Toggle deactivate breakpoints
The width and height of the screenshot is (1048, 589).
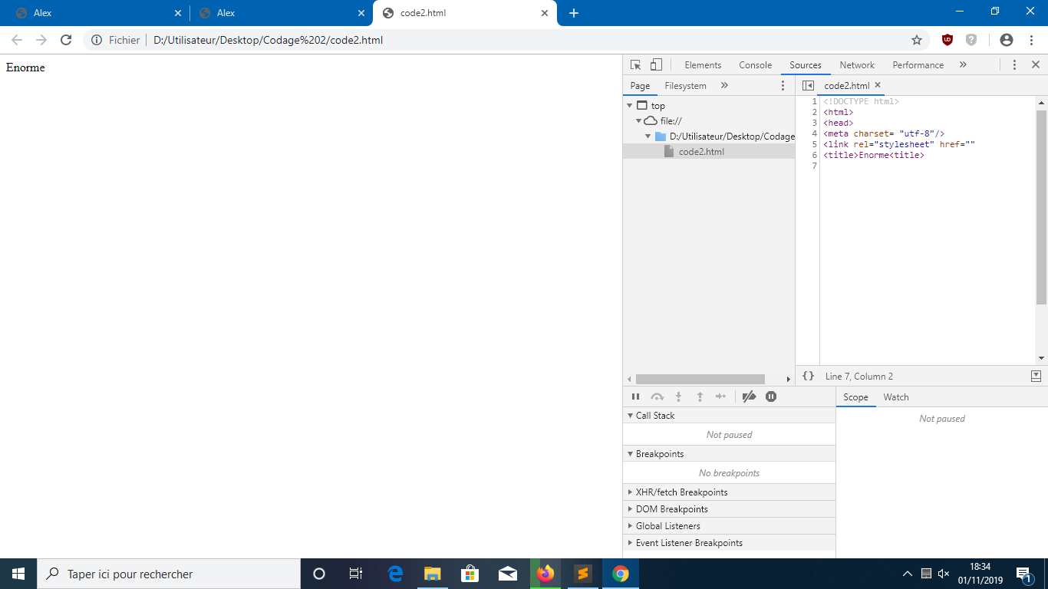pyautogui.click(x=750, y=397)
